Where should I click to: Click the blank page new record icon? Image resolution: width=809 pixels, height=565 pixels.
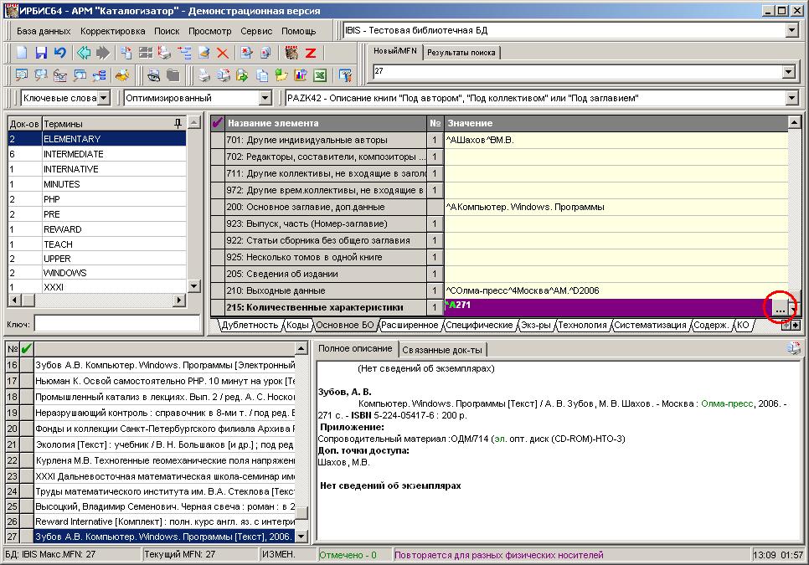[x=22, y=53]
